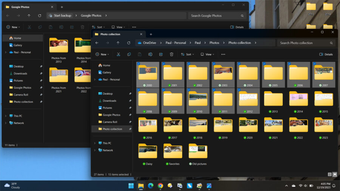Image resolution: width=340 pixels, height=191 pixels.
Task: Delete selected folders with the trash icon
Action: tap(172, 54)
